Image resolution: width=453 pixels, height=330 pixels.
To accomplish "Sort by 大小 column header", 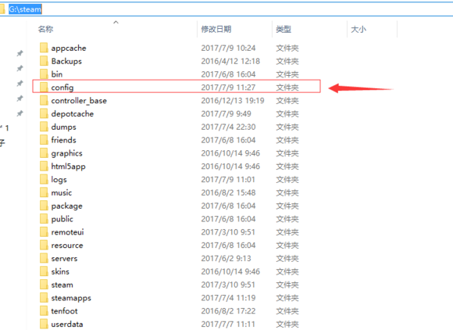I will (x=358, y=29).
